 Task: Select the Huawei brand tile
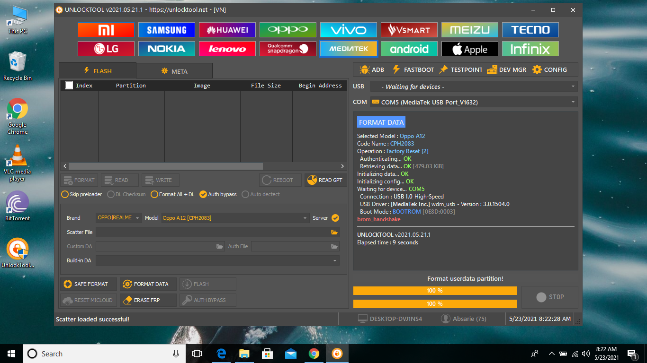pos(227,30)
